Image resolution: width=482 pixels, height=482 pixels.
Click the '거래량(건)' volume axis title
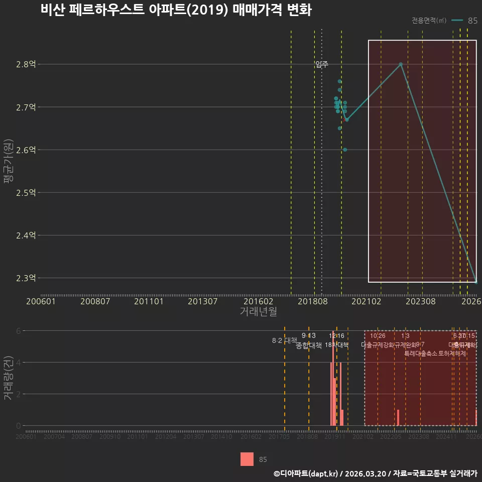8,378
